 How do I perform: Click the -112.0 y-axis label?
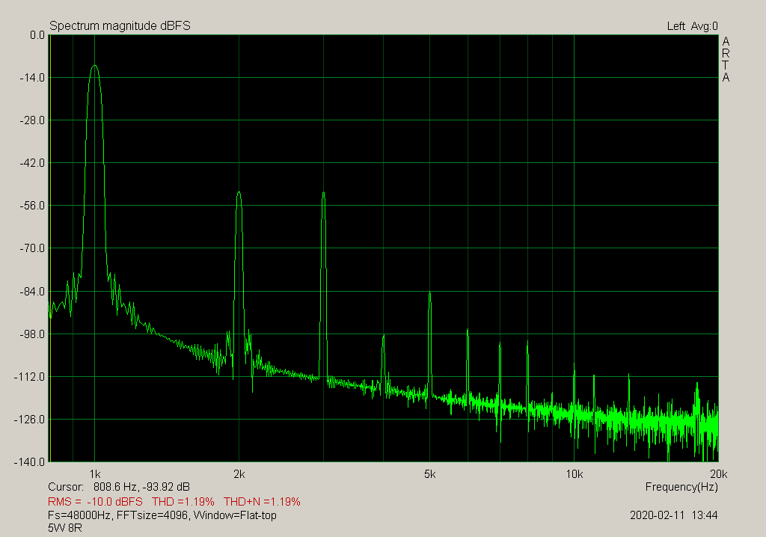pos(29,377)
